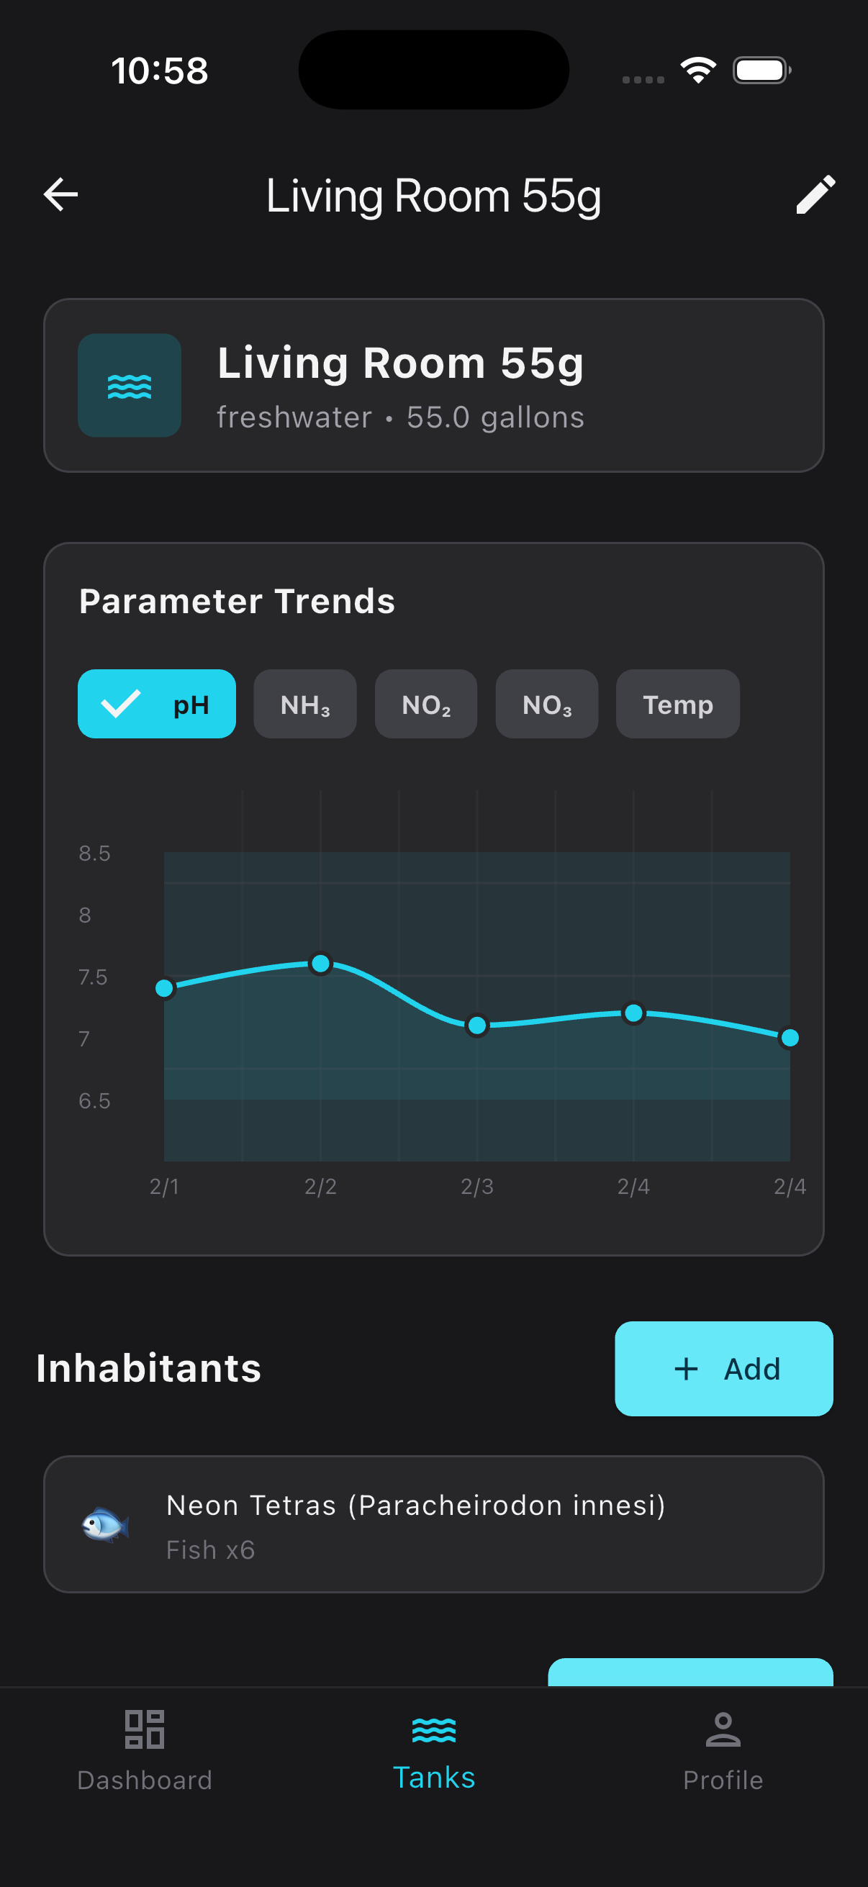The width and height of the screenshot is (868, 1887).
Task: Select the NO2 parameter filter
Action: (x=425, y=704)
